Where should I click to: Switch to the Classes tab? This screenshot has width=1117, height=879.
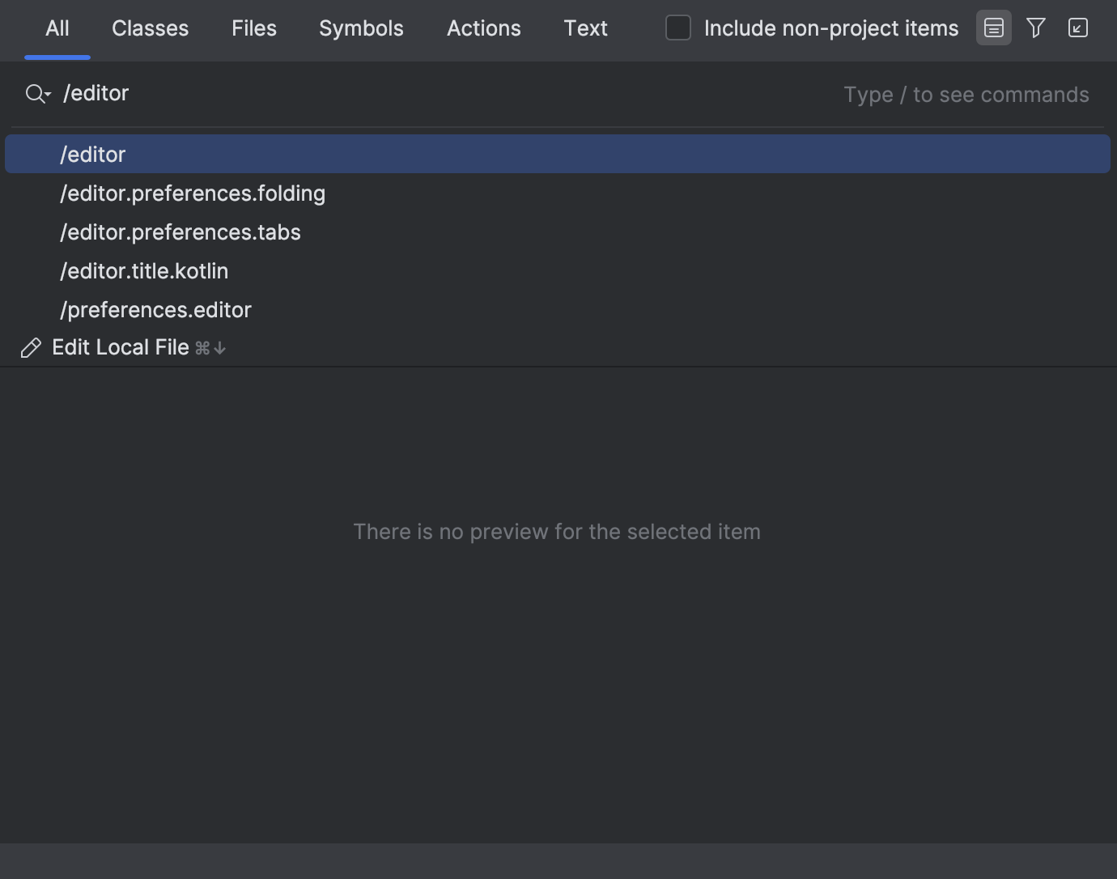click(x=150, y=28)
